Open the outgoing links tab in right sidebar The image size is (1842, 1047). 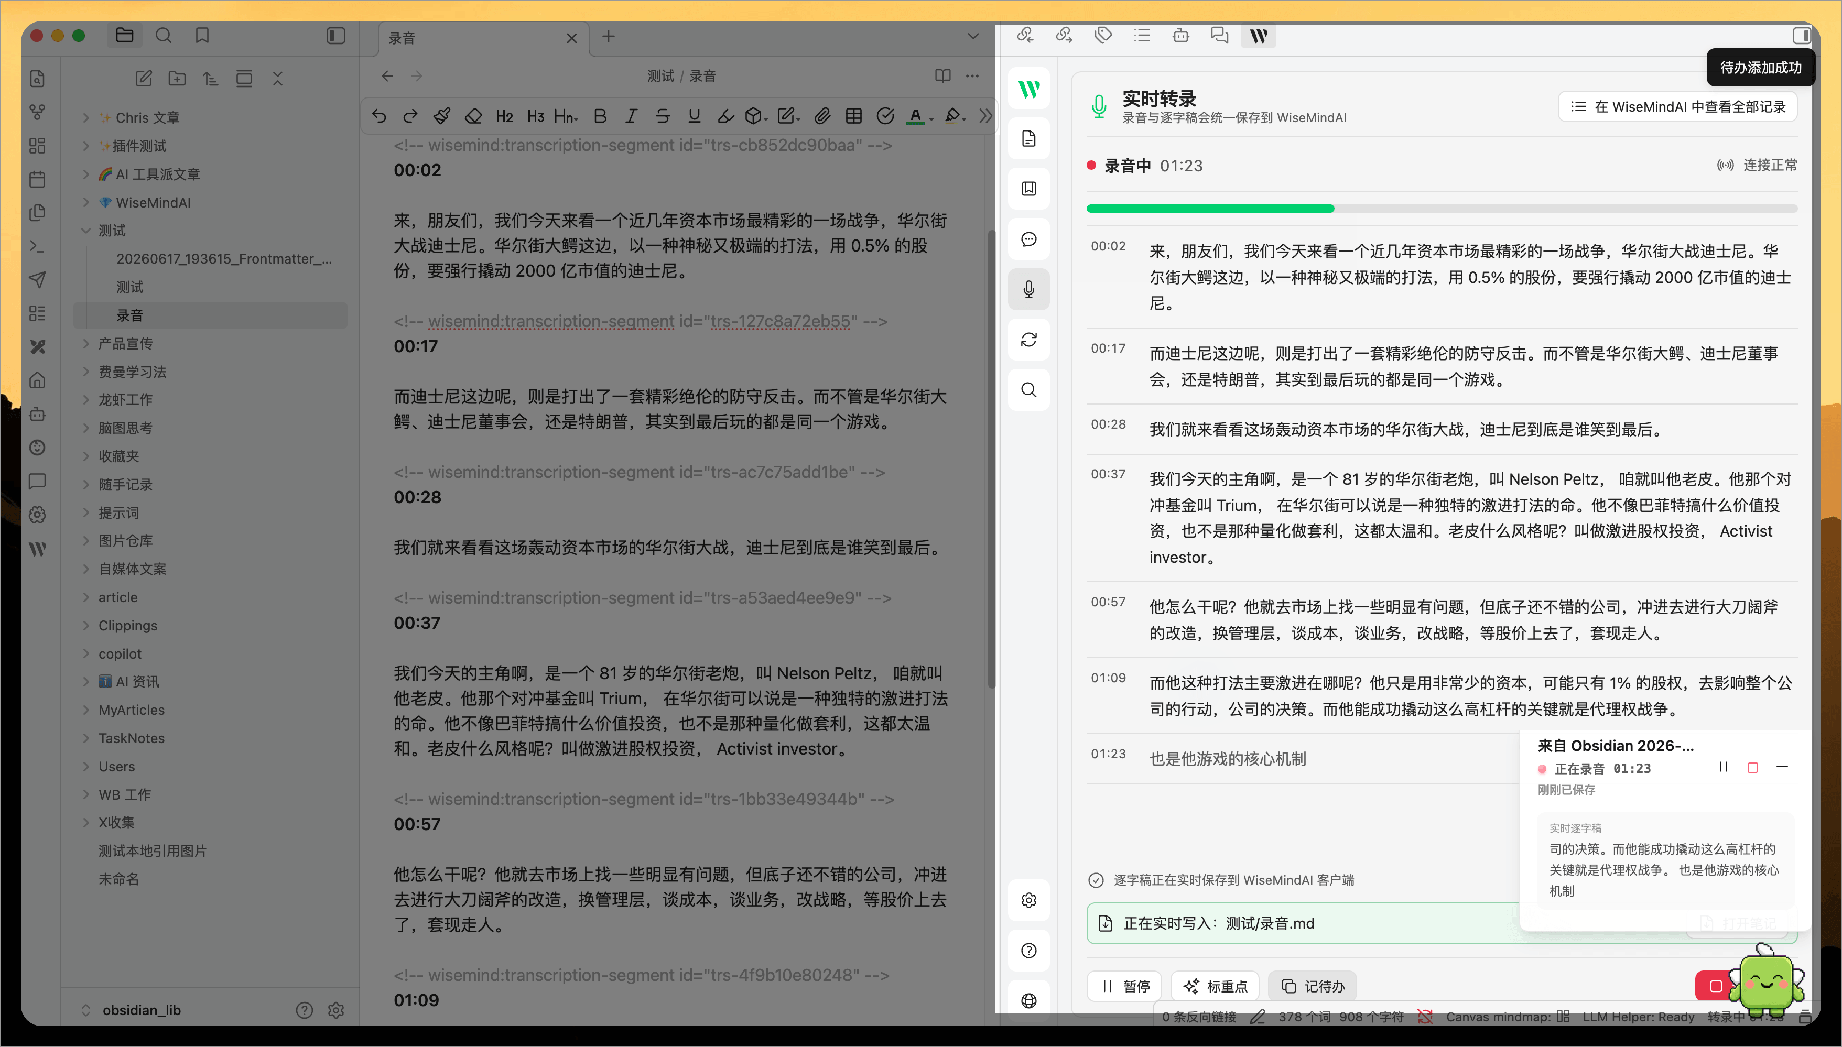1064,35
